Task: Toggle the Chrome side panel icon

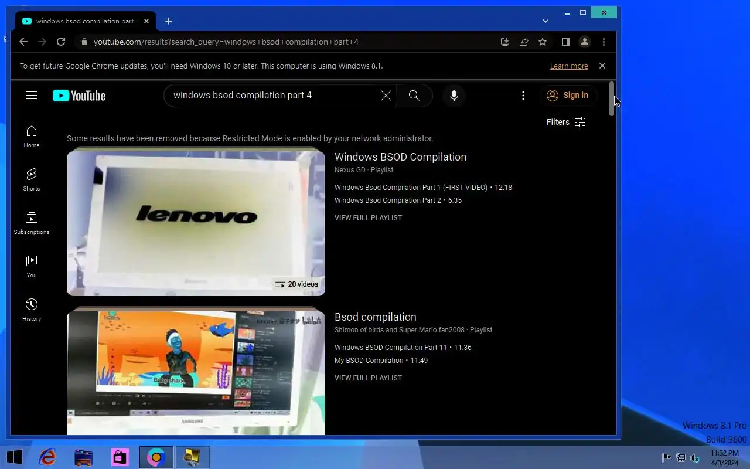Action: 565,42
